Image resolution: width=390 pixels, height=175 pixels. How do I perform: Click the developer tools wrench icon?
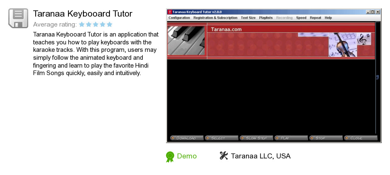[224, 156]
